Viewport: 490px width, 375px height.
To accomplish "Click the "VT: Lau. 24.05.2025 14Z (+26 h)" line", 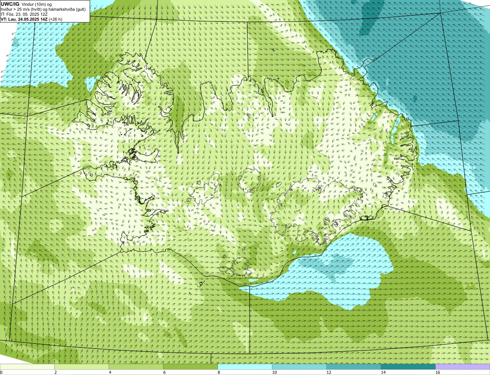I will click(x=31, y=19).
